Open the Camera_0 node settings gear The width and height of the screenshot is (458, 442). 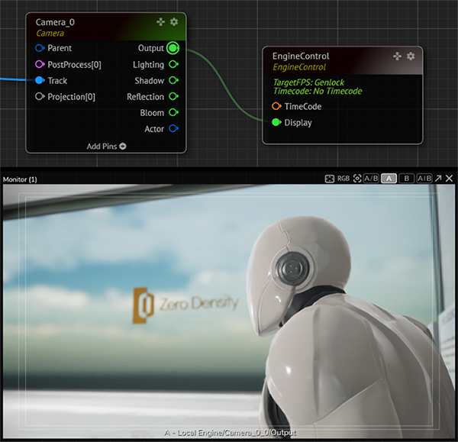[x=174, y=22]
